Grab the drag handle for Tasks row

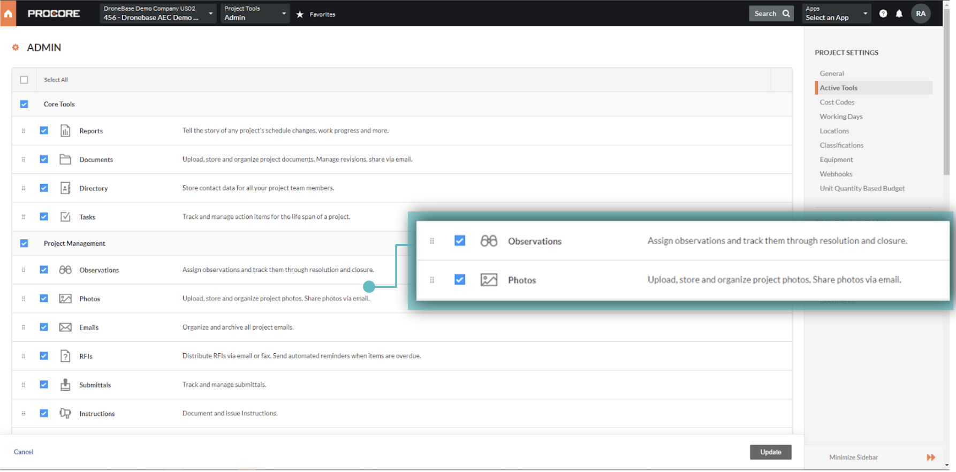pos(23,217)
